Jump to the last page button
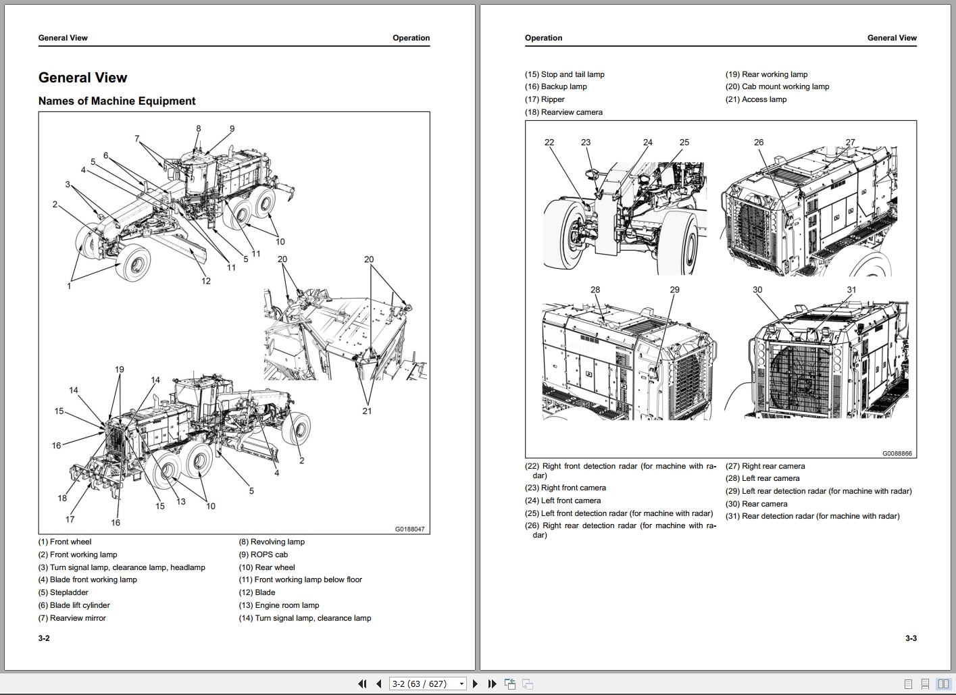The width and height of the screenshot is (956, 695). (x=492, y=684)
